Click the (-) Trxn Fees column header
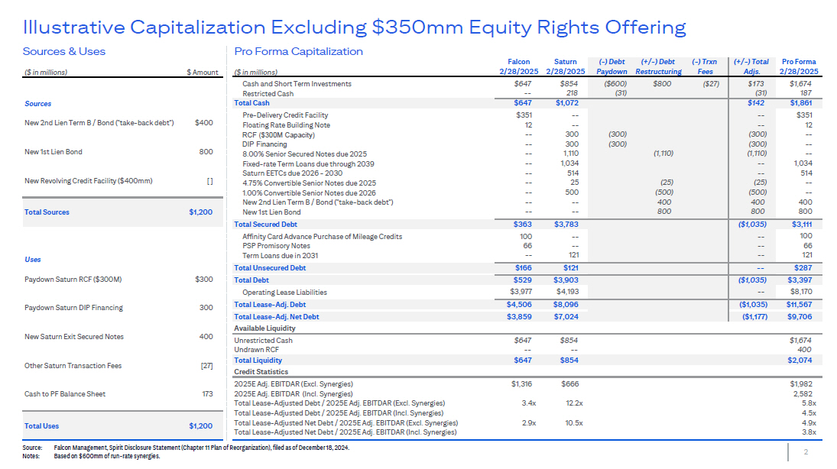 click(x=704, y=66)
